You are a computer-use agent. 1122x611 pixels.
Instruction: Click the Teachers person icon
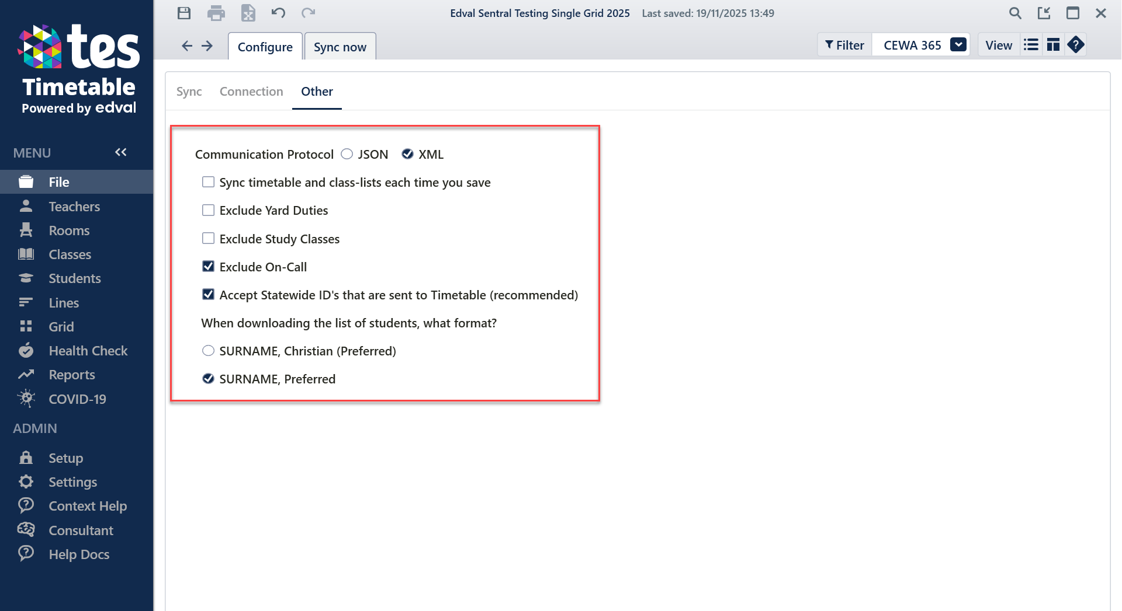(26, 206)
